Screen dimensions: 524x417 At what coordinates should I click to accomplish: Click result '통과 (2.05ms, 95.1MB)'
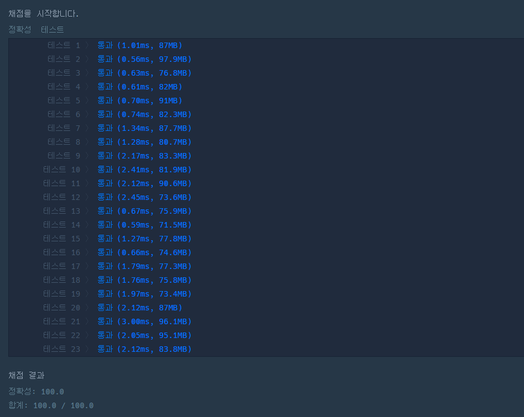[x=144, y=335]
